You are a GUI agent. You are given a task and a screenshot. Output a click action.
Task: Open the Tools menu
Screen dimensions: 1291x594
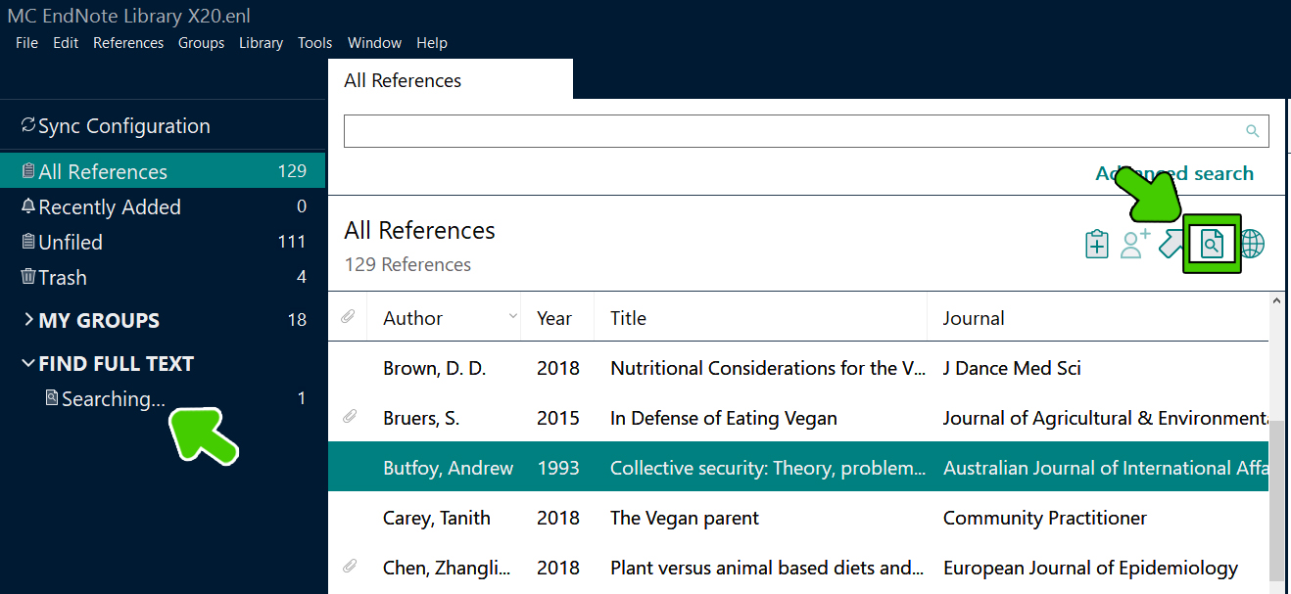[315, 43]
